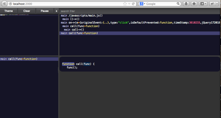The height and width of the screenshot is (118, 221).
Task: Click the func parameter in call(func)
Action: (87, 64)
